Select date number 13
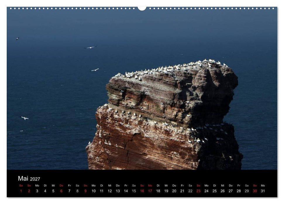Image resolution: width=284 pixels, height=204 pixels. 118,191
